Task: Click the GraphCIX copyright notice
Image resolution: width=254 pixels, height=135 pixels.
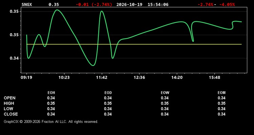Action: (51, 122)
